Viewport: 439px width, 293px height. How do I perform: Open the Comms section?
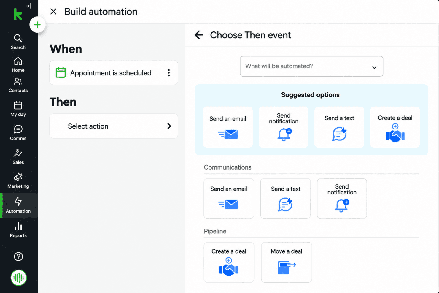(18, 133)
